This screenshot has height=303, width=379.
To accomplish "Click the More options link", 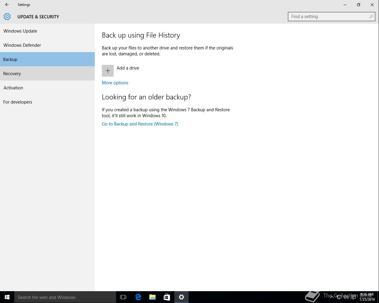I will 115,83.
